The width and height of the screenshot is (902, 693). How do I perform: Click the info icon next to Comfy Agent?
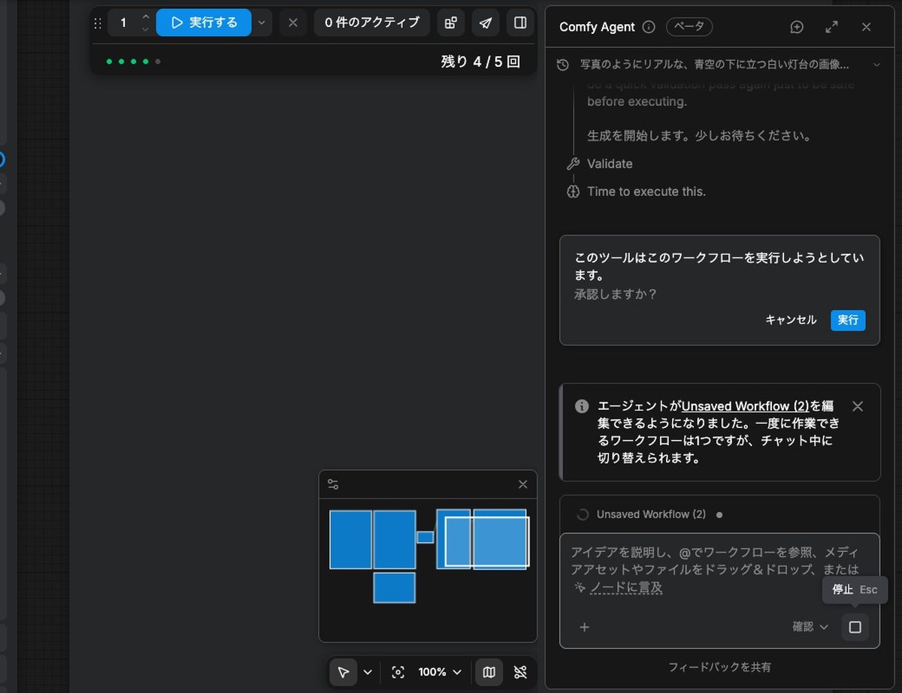click(x=649, y=27)
